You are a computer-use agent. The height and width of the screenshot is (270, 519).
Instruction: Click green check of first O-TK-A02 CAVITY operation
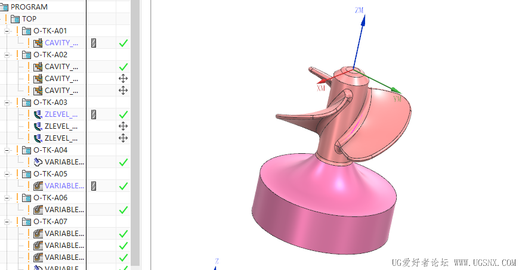tap(123, 67)
